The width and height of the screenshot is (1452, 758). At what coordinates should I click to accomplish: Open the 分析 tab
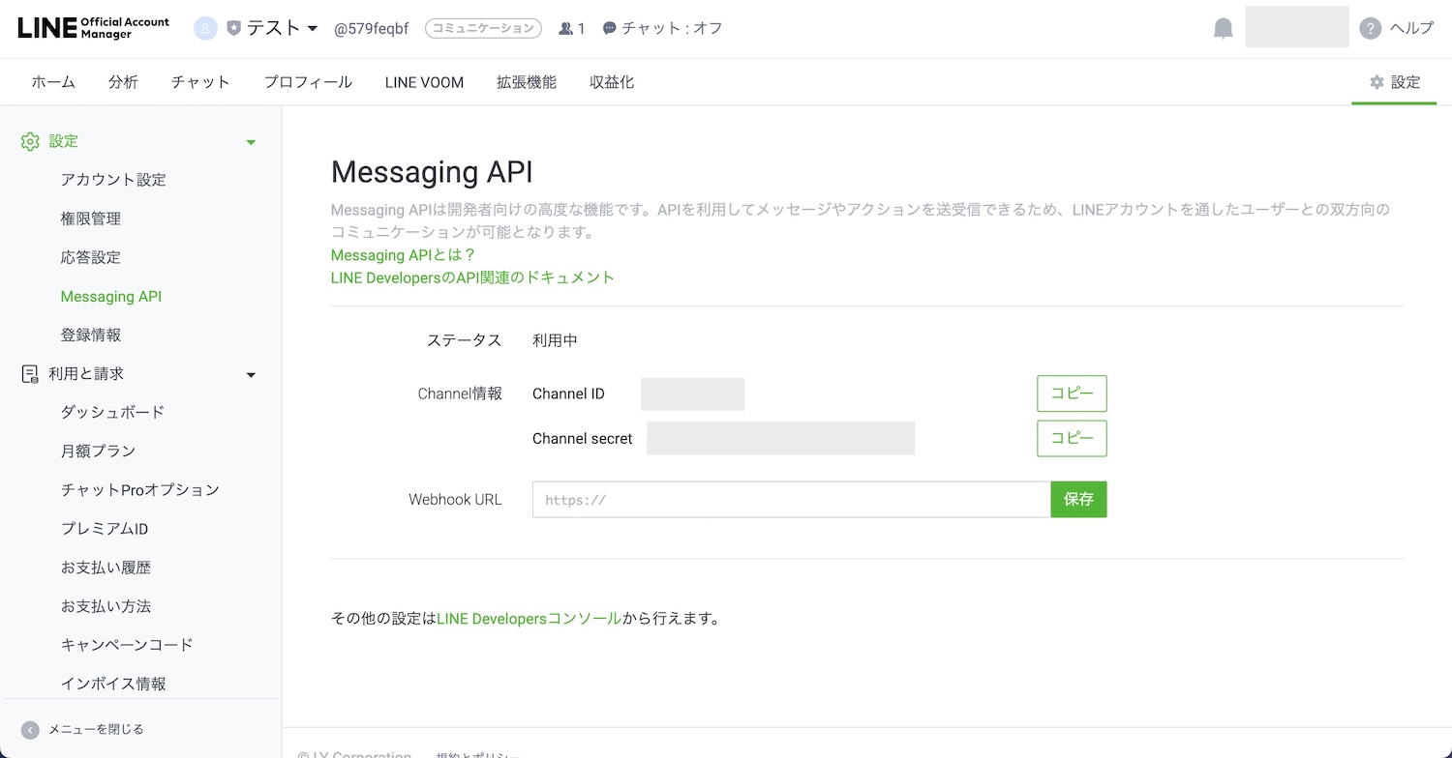tap(123, 82)
